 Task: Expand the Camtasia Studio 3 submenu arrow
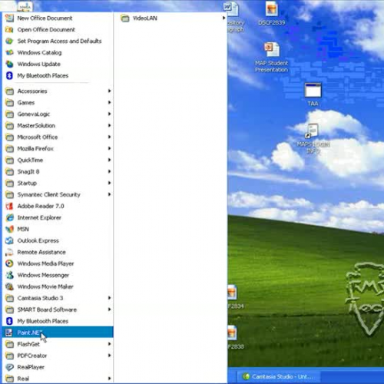point(109,298)
